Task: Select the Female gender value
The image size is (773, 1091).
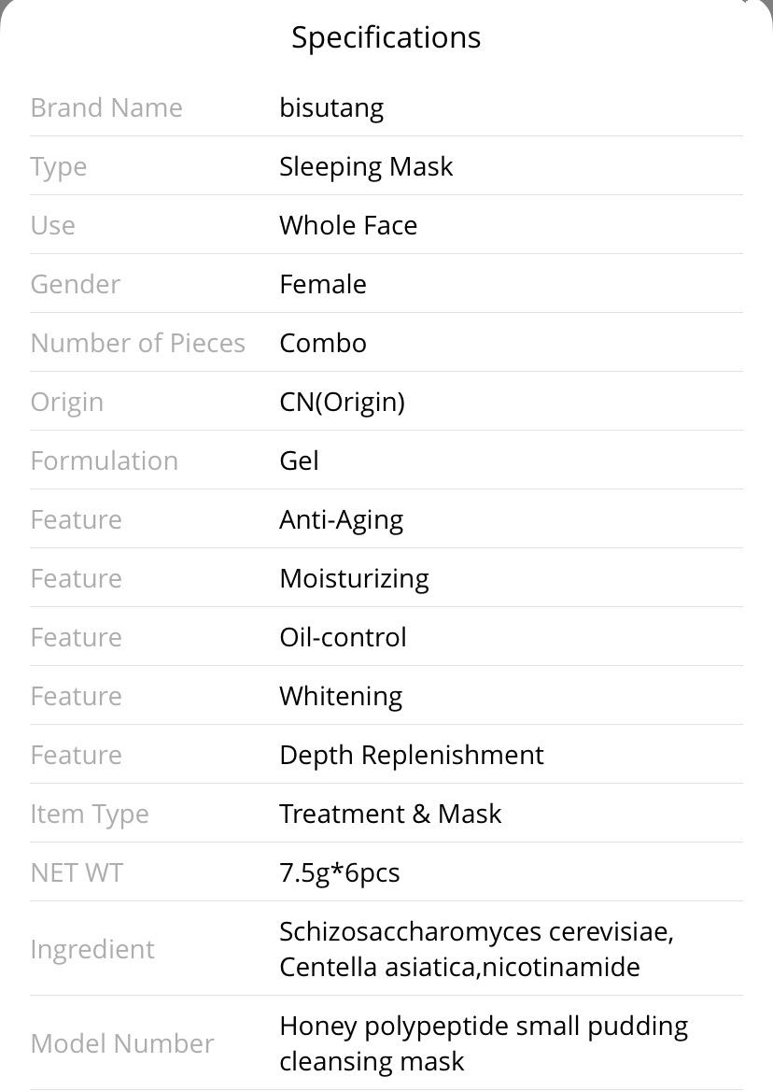Action: (x=322, y=285)
